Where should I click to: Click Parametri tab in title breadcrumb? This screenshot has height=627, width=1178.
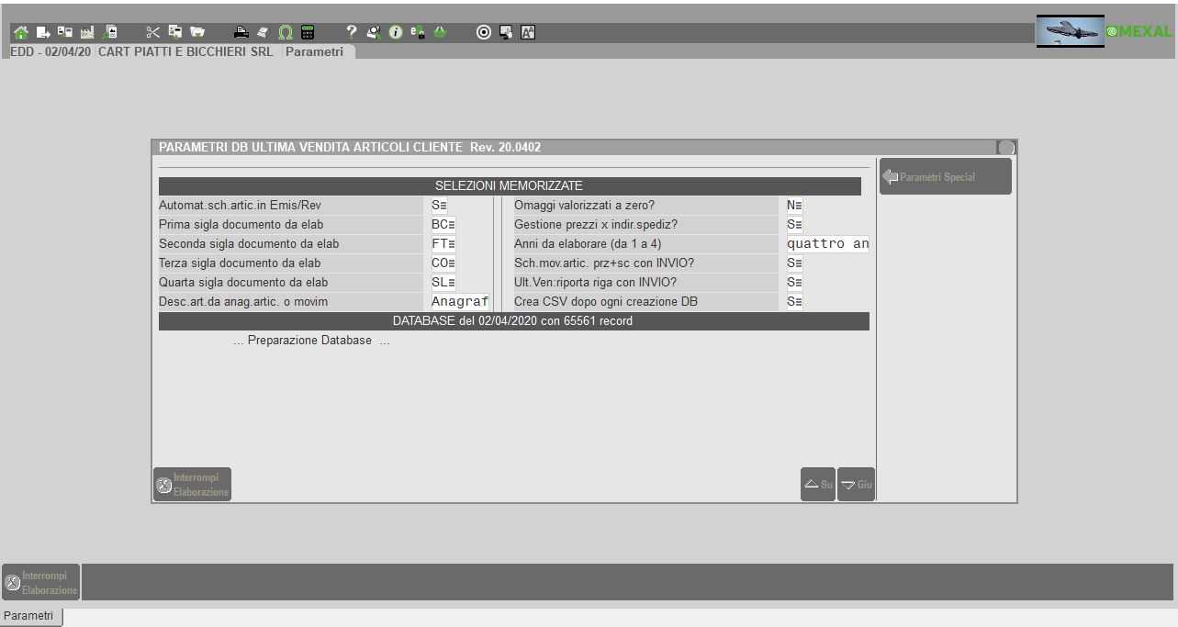314,52
